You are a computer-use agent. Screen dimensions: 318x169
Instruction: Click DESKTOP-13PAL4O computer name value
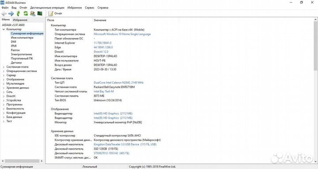coord(105,56)
